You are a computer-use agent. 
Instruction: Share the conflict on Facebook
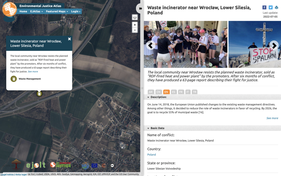[264, 7]
